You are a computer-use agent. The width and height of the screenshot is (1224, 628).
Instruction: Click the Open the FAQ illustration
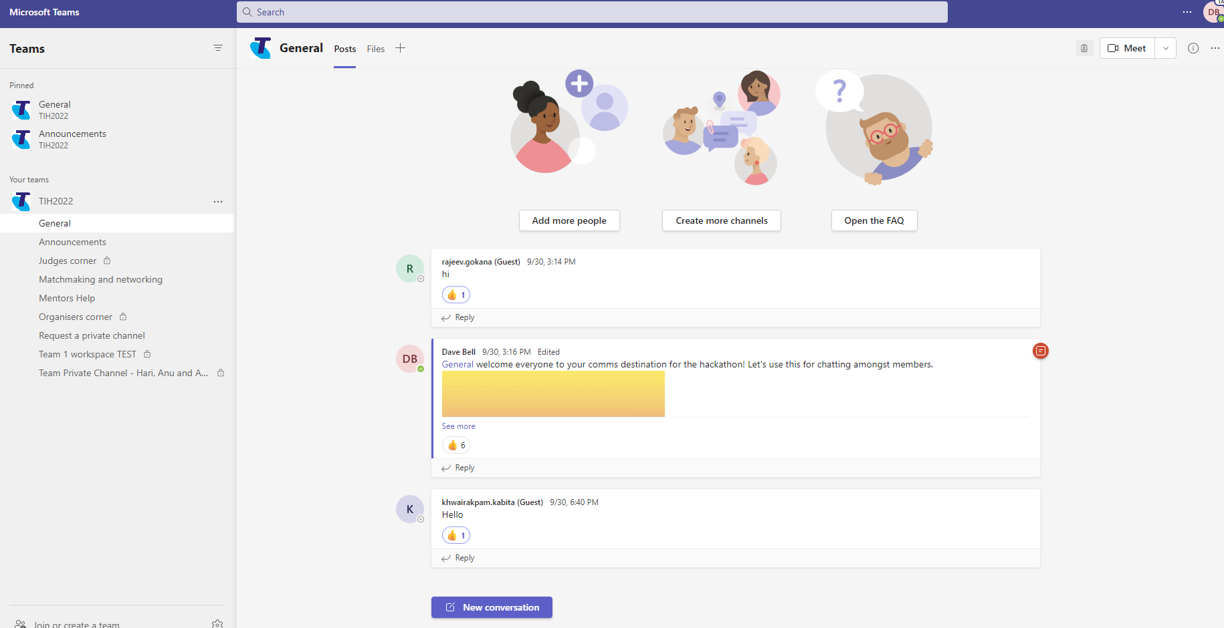[874, 127]
